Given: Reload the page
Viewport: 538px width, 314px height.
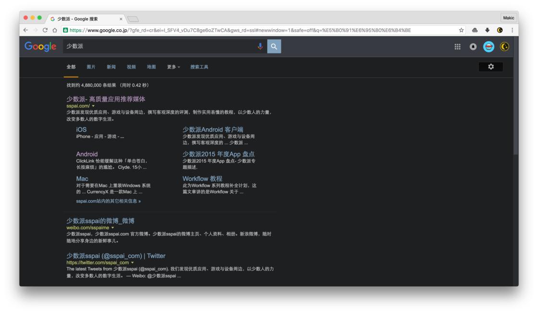Looking at the screenshot, I should pyautogui.click(x=45, y=30).
